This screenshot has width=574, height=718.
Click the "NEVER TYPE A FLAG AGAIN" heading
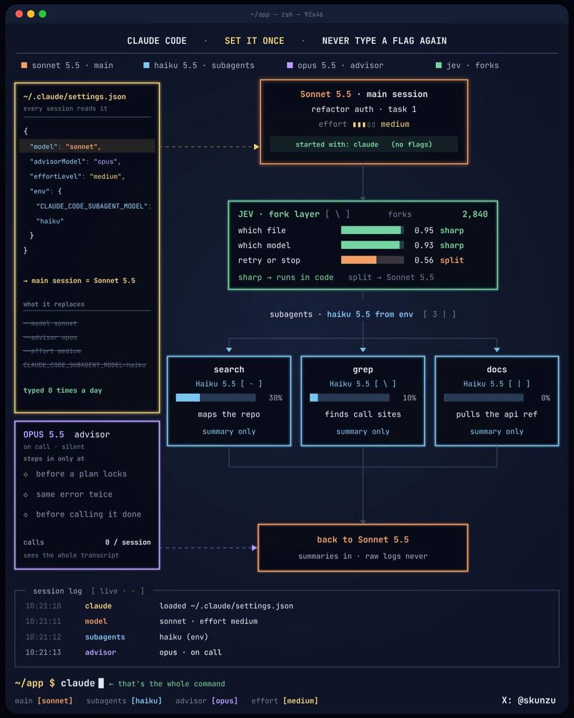click(x=384, y=41)
